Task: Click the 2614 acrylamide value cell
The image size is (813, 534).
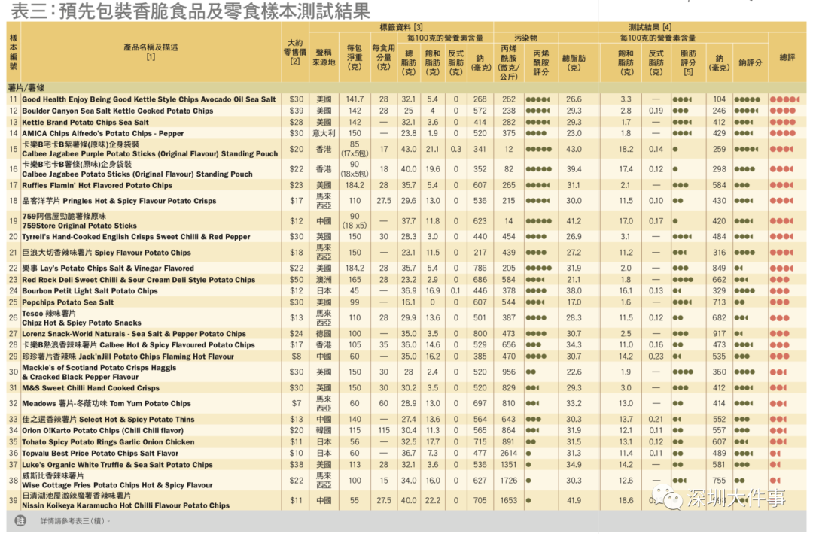Action: tap(508, 454)
